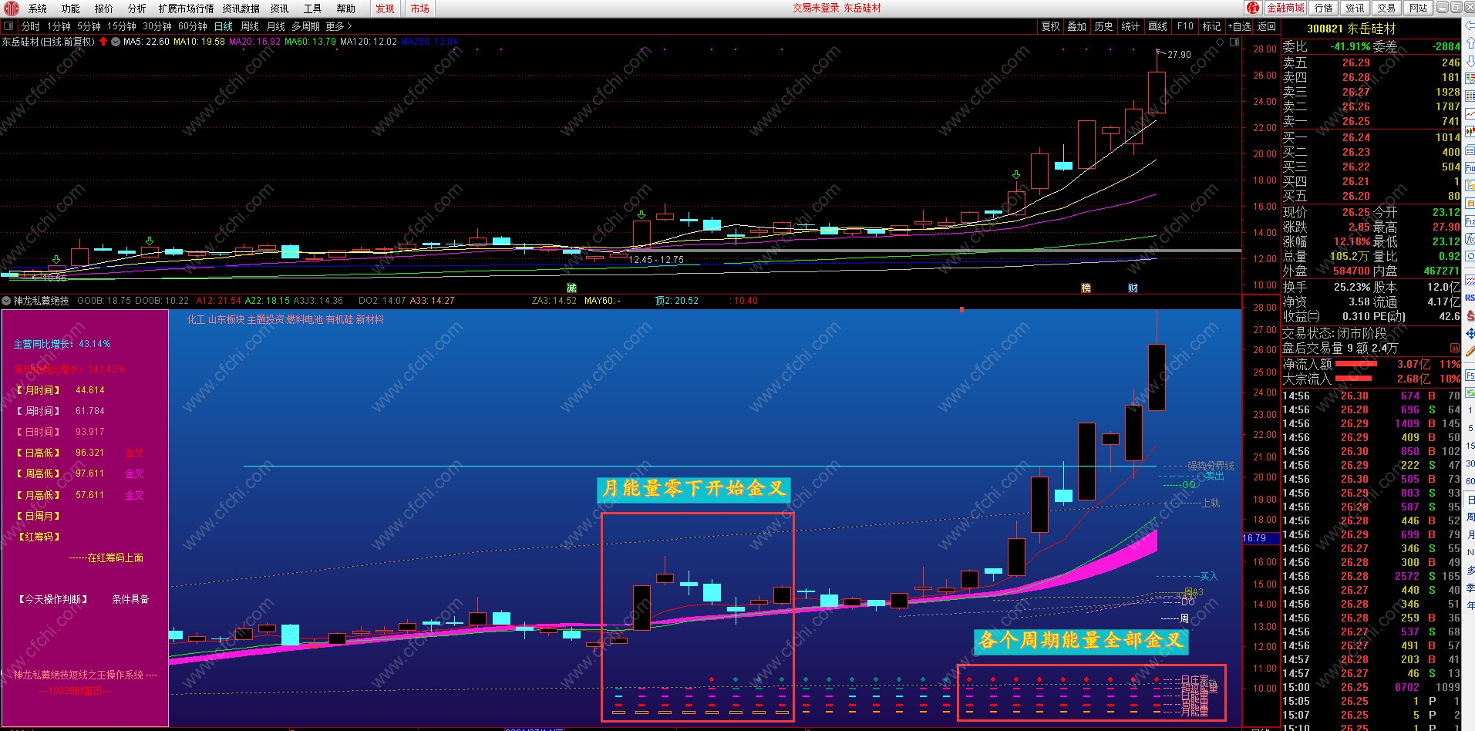Click the 买一 26.24 quote row
Viewport: 1475px width, 731px height.
1371,137
